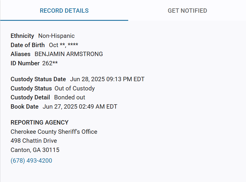Click the Bonded out custody detail
Viewport: 246px width, 182px height.
tap(69, 97)
